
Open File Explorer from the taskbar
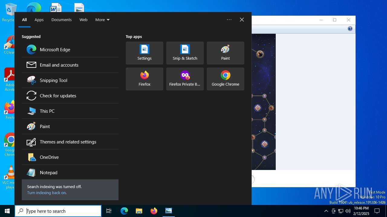click(x=139, y=211)
